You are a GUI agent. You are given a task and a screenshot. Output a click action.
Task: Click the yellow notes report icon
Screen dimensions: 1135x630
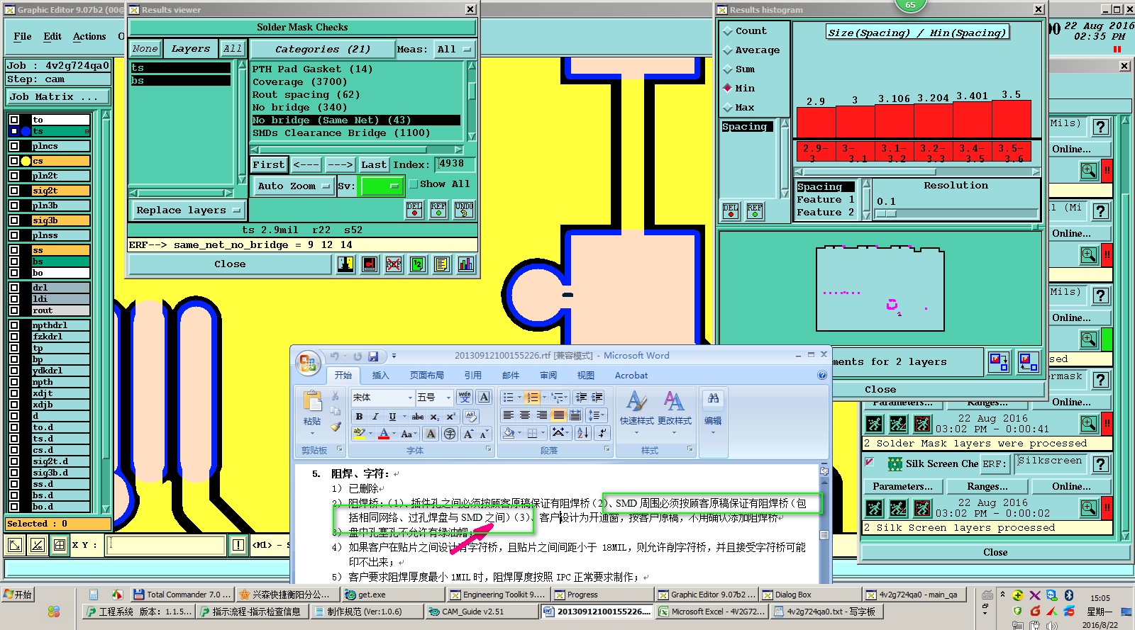[441, 264]
